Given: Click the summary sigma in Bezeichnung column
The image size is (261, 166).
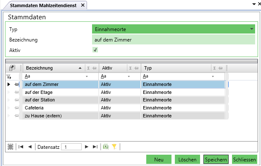Looking at the screenshot, I should (89, 68).
